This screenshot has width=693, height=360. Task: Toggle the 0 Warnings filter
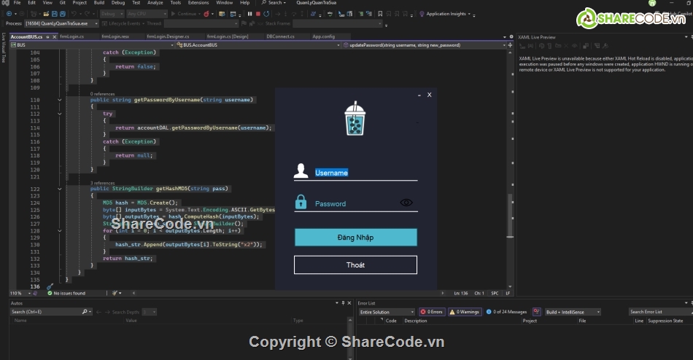tap(465, 312)
